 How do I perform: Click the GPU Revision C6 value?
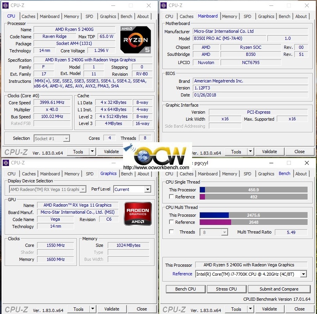(109, 219)
